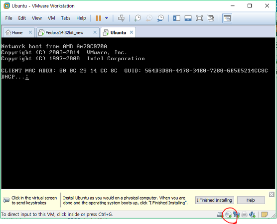Open the Tabs menu

(66, 18)
